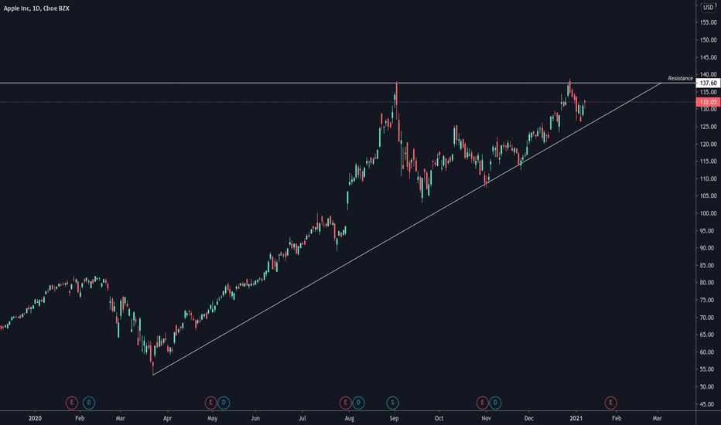Click the 45.00 price axis label
The height and width of the screenshot is (425, 721).
click(708, 404)
